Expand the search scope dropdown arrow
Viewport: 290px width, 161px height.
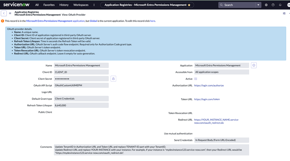pyautogui.click(x=258, y=5)
